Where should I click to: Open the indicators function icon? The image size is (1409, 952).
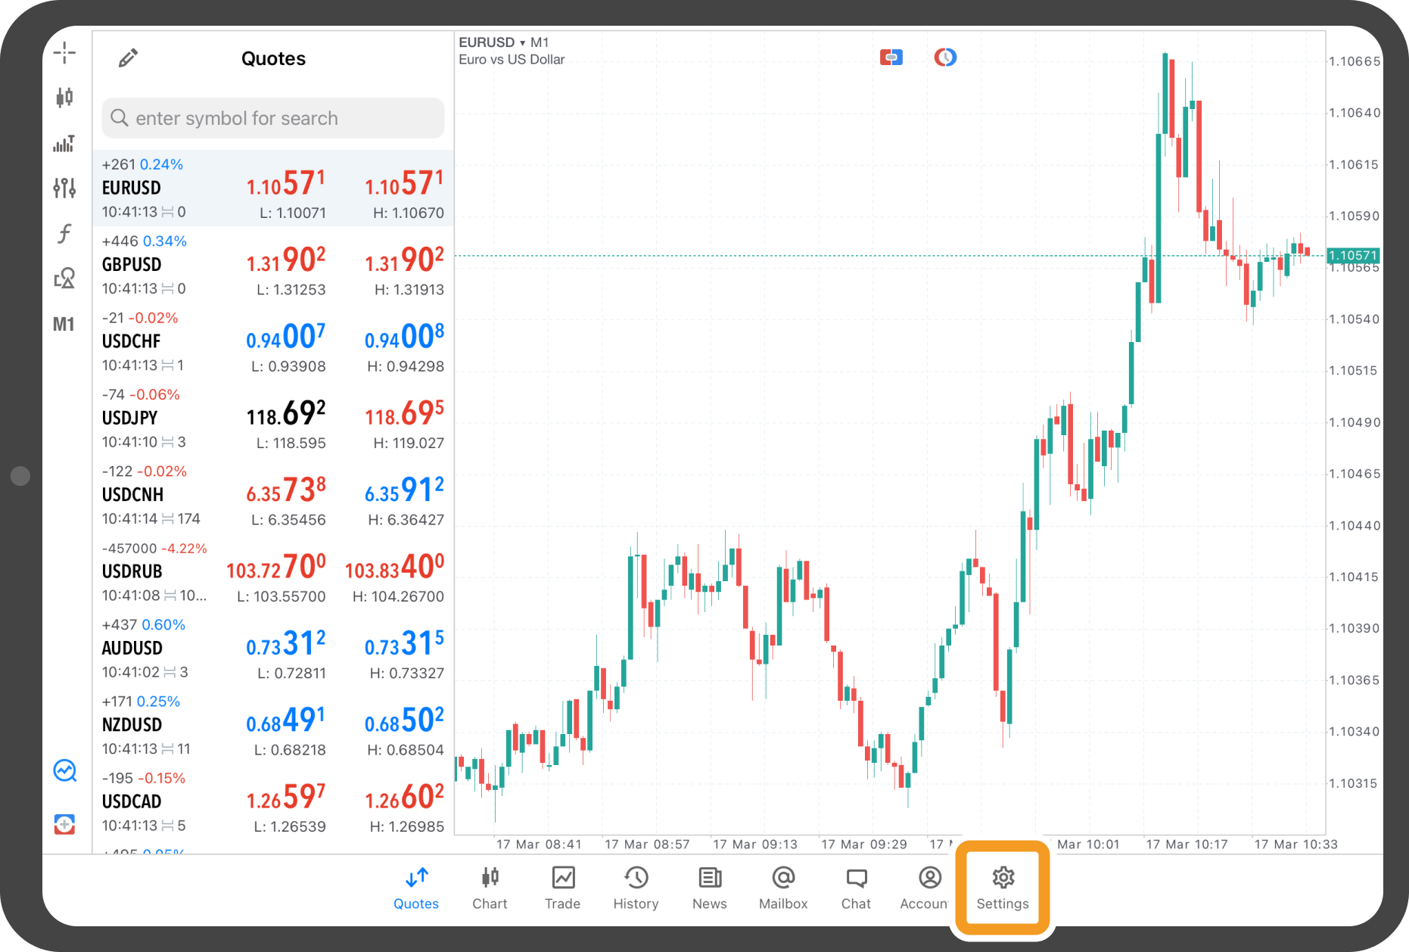[x=64, y=233]
